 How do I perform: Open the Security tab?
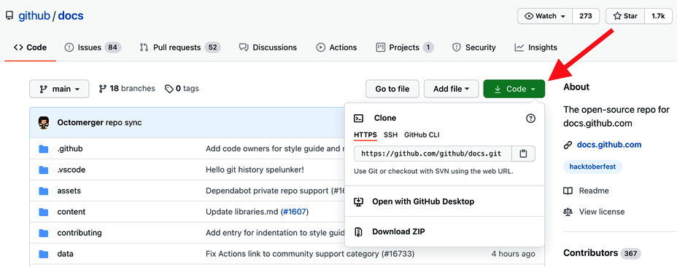(473, 47)
